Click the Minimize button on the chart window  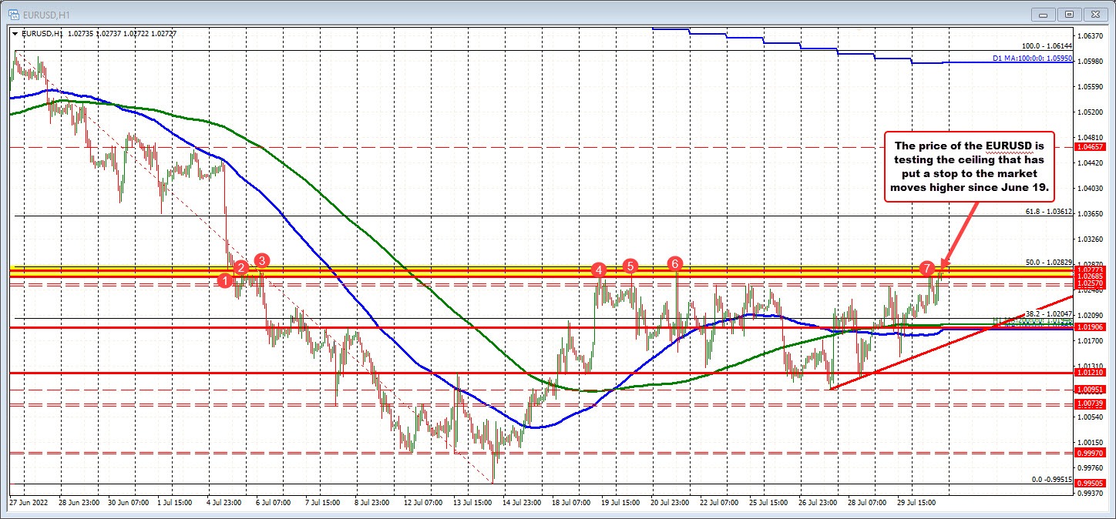coord(1042,14)
